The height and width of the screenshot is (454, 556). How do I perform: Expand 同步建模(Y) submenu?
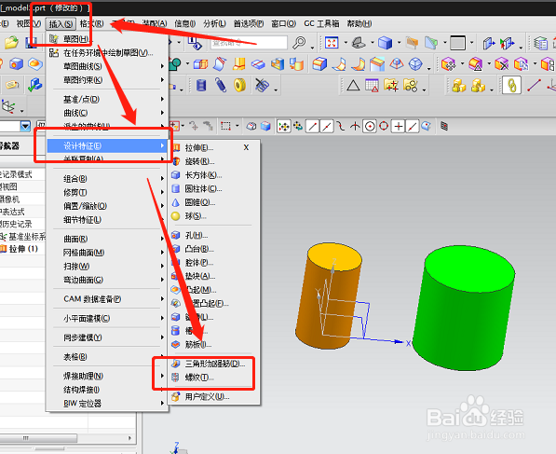(x=106, y=337)
